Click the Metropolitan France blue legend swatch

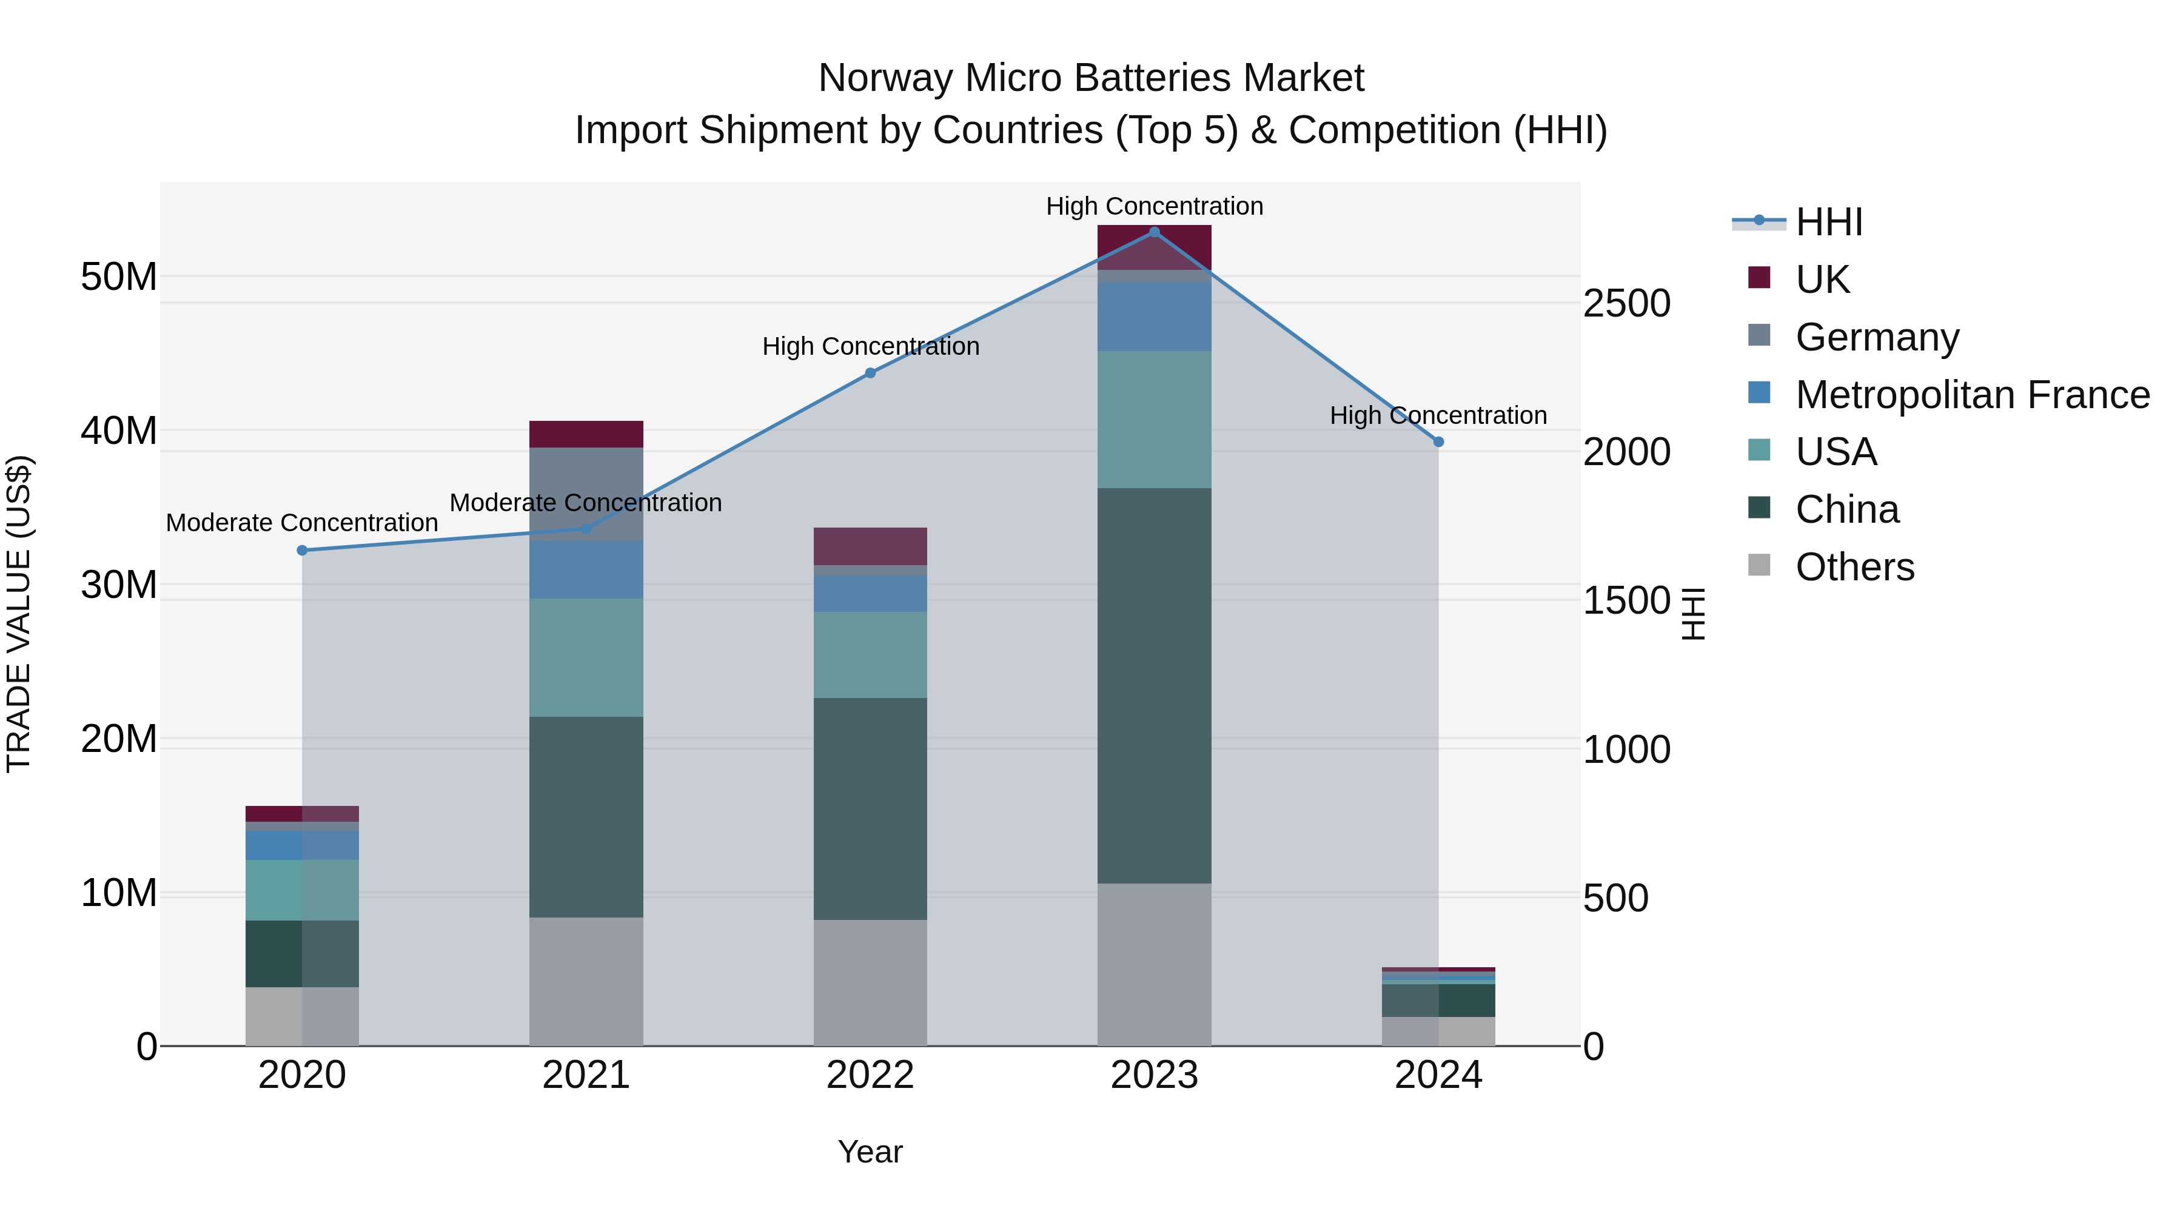(1759, 392)
